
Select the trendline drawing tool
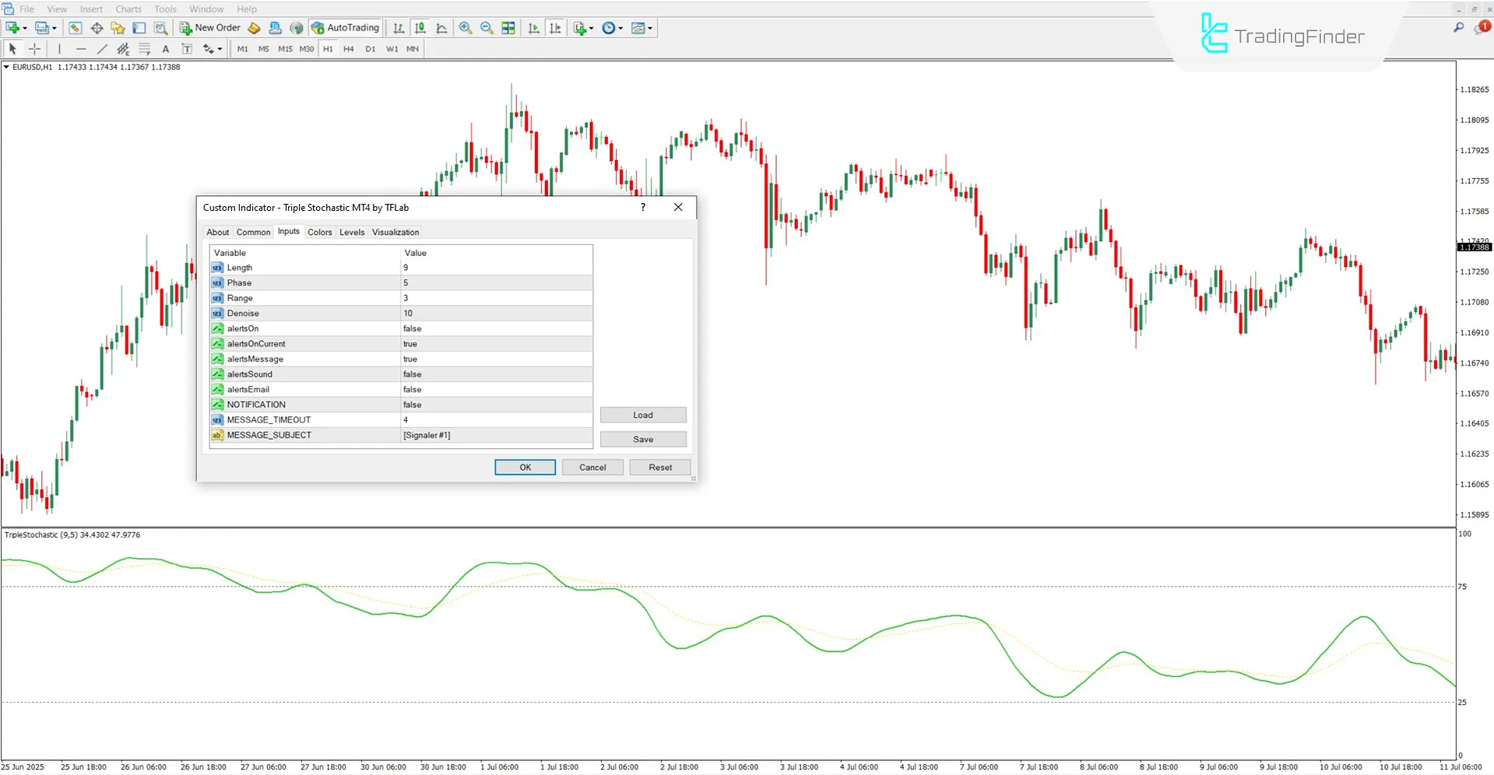(x=102, y=48)
